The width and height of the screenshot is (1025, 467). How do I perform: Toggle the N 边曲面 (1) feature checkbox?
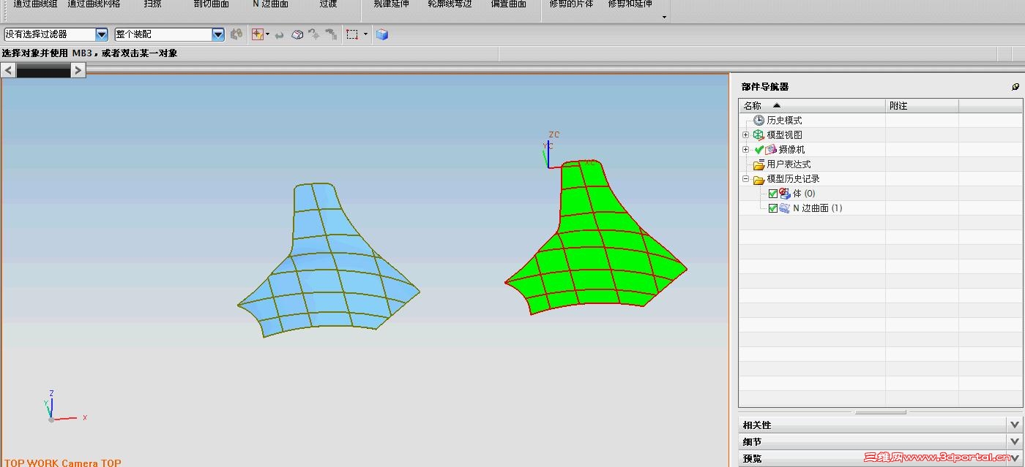[x=773, y=208]
